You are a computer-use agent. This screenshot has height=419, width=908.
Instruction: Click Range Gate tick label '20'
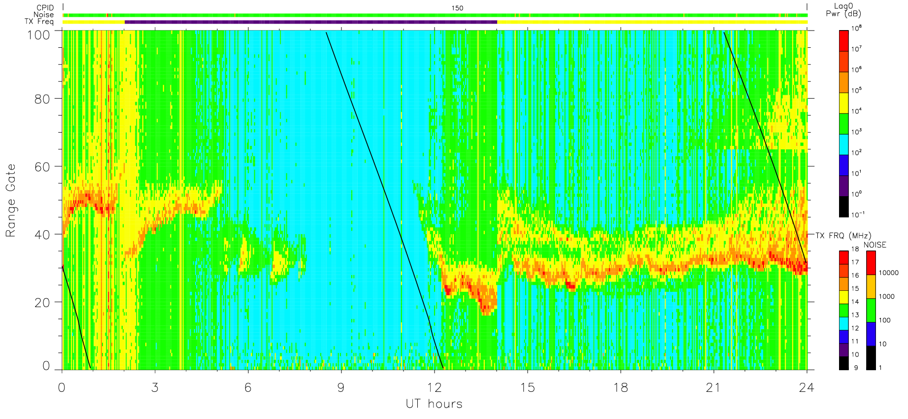click(42, 303)
